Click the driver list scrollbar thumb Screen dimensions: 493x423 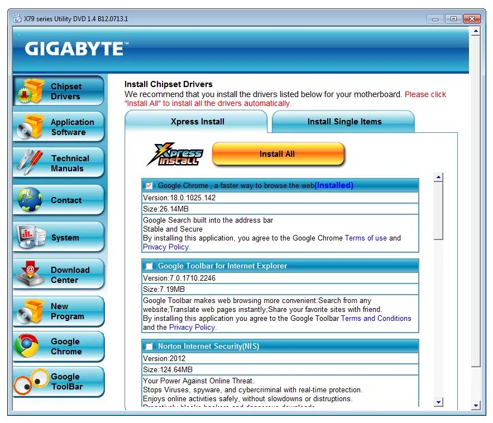(438, 211)
